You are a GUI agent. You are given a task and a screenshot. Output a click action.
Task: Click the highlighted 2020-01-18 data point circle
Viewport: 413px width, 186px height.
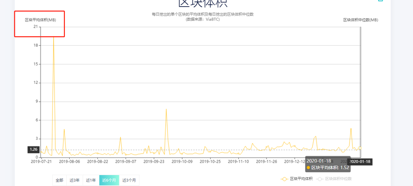tap(360, 148)
